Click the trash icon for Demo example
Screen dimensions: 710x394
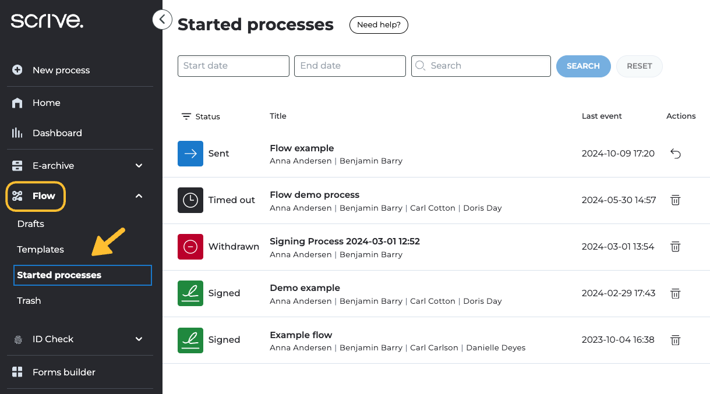point(676,293)
